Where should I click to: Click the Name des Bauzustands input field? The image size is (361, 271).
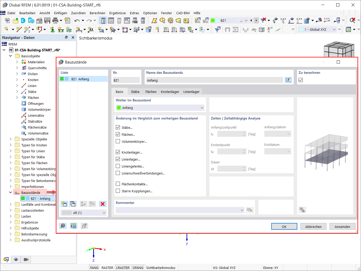215,80
